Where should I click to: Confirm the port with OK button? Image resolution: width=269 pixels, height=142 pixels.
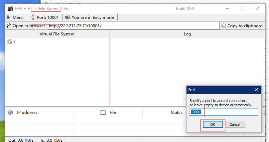(x=212, y=124)
